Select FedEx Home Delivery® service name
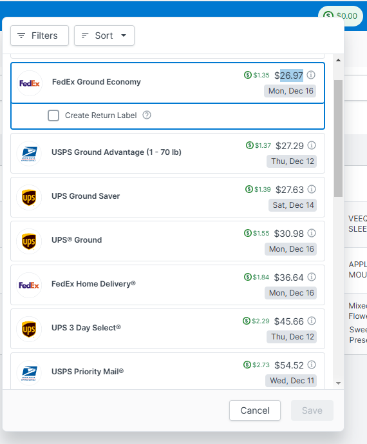 click(x=93, y=284)
